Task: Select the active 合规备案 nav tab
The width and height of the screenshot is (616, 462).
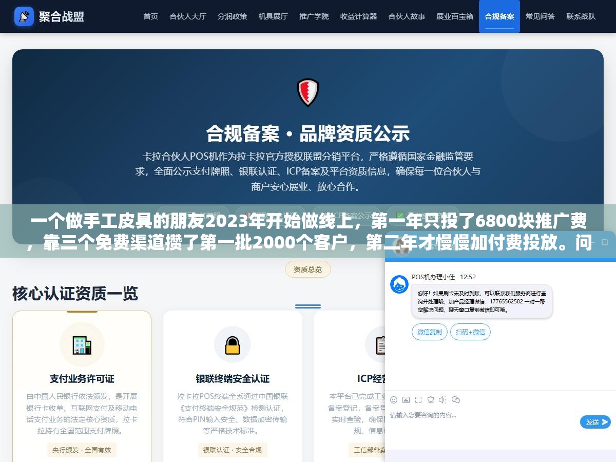Action: [499, 16]
